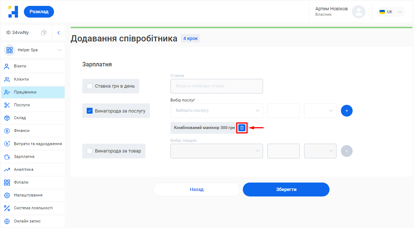Go to Візити in the sidebar

[x=20, y=66]
